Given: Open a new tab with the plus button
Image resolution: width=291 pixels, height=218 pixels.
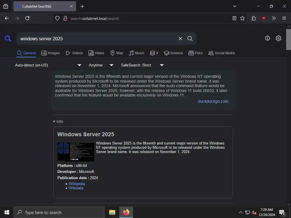Looking at the screenshot, I should pyautogui.click(x=82, y=7).
